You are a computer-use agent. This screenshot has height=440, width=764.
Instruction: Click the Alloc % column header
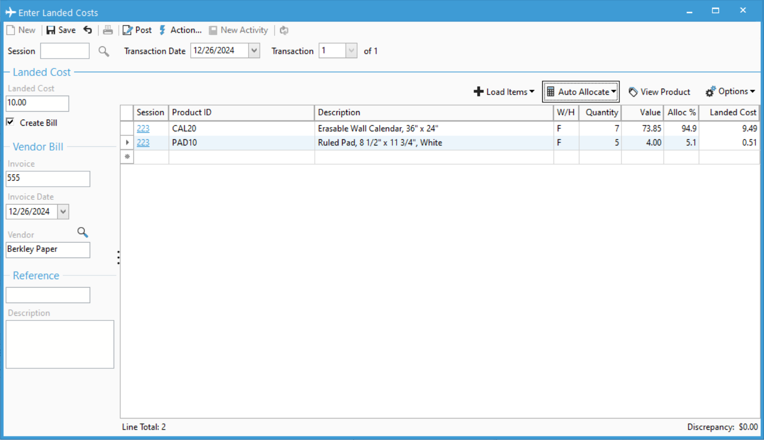[681, 113]
